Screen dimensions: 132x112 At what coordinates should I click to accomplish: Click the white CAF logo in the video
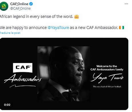point(23,68)
